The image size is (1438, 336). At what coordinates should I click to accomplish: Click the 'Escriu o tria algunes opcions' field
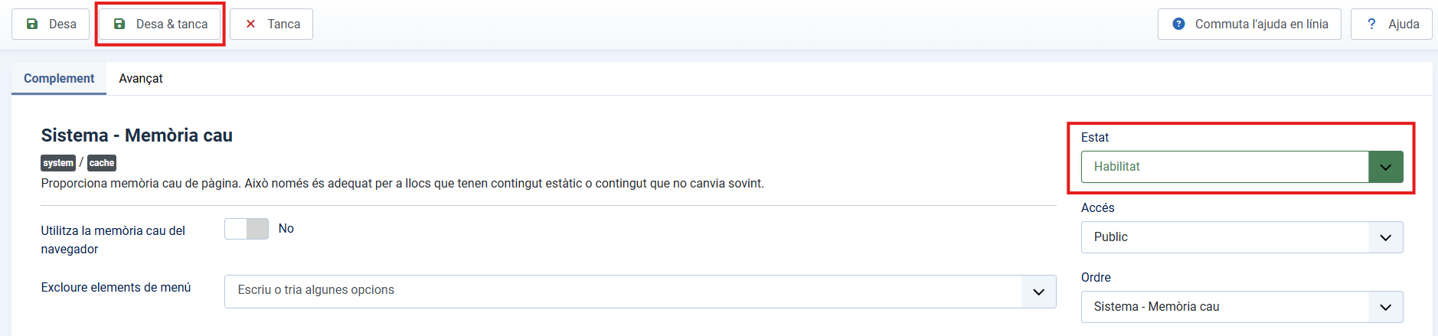622,291
